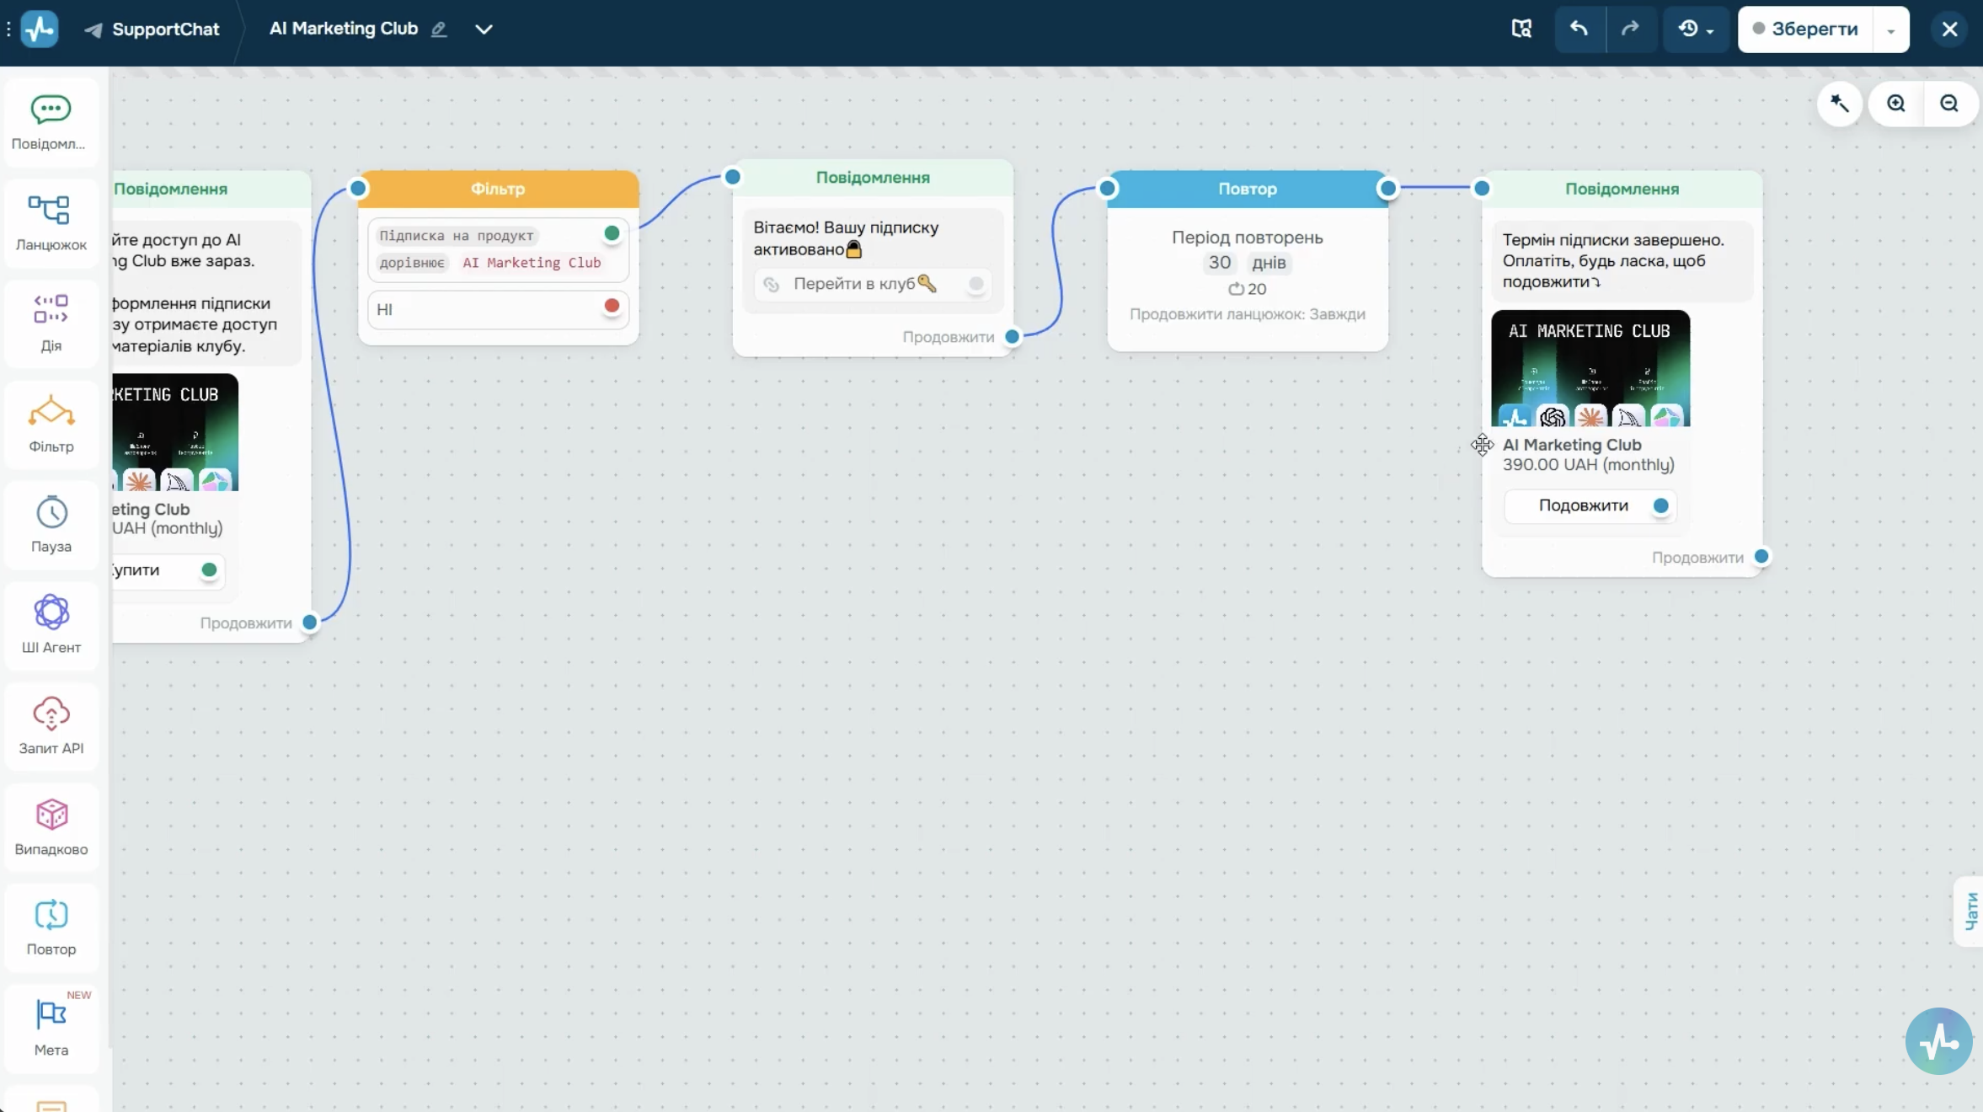Open the SupportChat bot link
This screenshot has height=1112, width=1983.
[152, 29]
